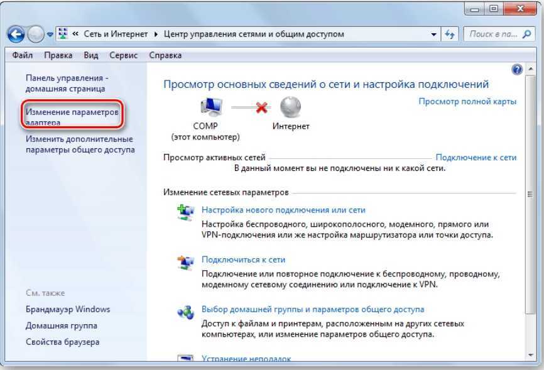The image size is (544, 370).
Task: Open 'Домашняя группа' link
Action: [x=62, y=325]
